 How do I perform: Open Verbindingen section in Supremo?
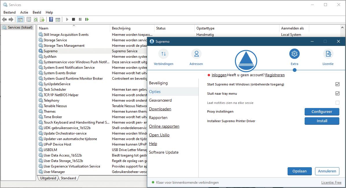[163, 57]
